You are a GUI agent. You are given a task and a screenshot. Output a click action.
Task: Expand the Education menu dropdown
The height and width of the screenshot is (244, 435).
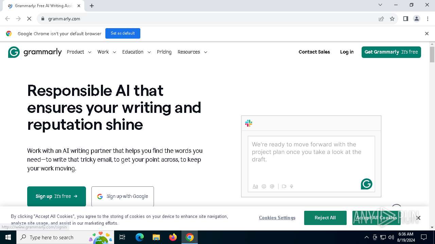click(136, 52)
